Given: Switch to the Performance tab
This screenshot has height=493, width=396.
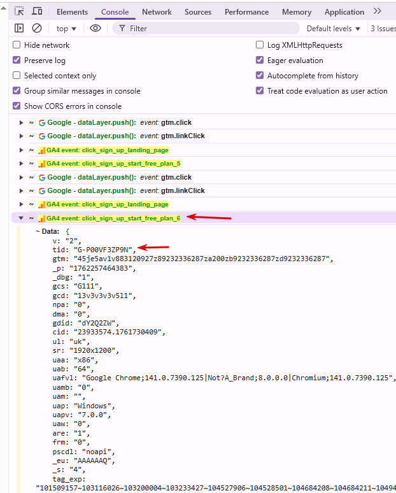Looking at the screenshot, I should tap(247, 12).
